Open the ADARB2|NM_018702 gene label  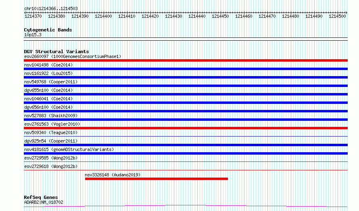(x=44, y=202)
